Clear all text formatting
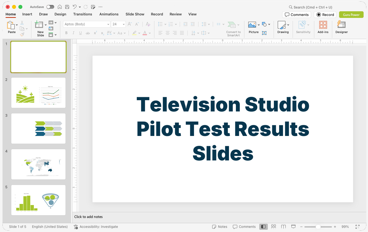 pos(148,24)
